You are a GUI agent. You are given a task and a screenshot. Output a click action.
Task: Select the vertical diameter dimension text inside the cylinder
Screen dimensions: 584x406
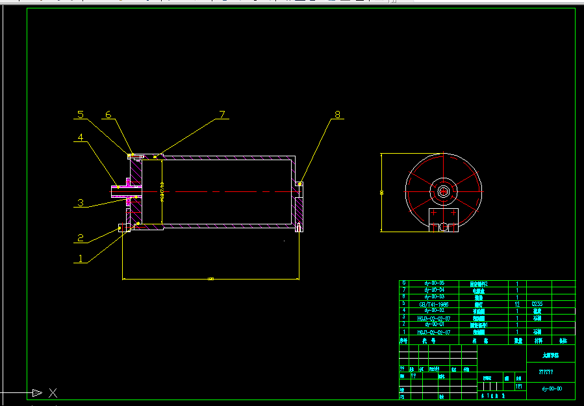[162, 191]
